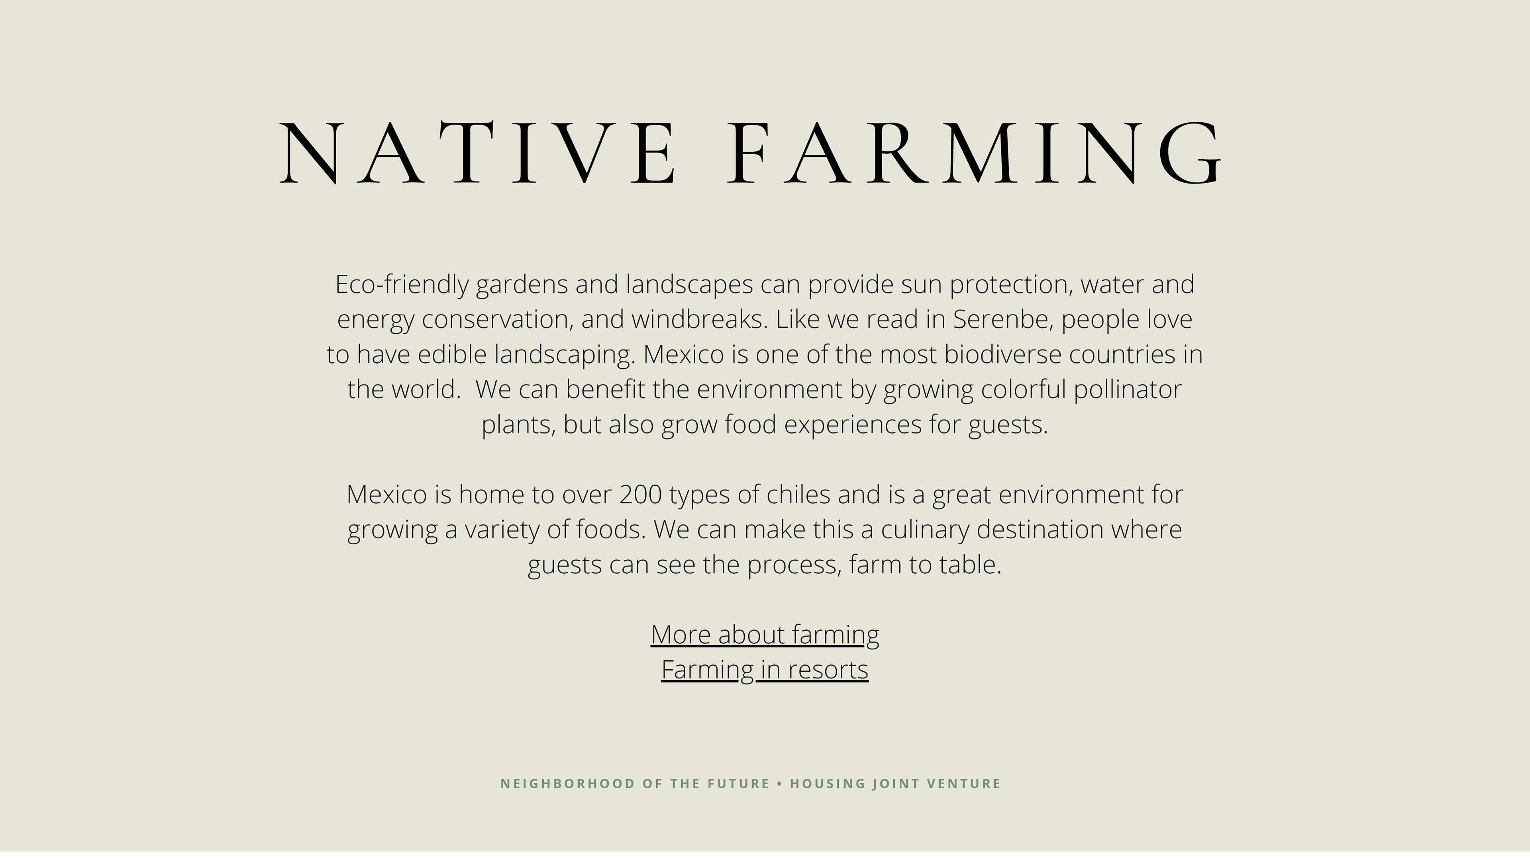Click the word biodiverse
1530x860 pixels.
(x=1002, y=354)
